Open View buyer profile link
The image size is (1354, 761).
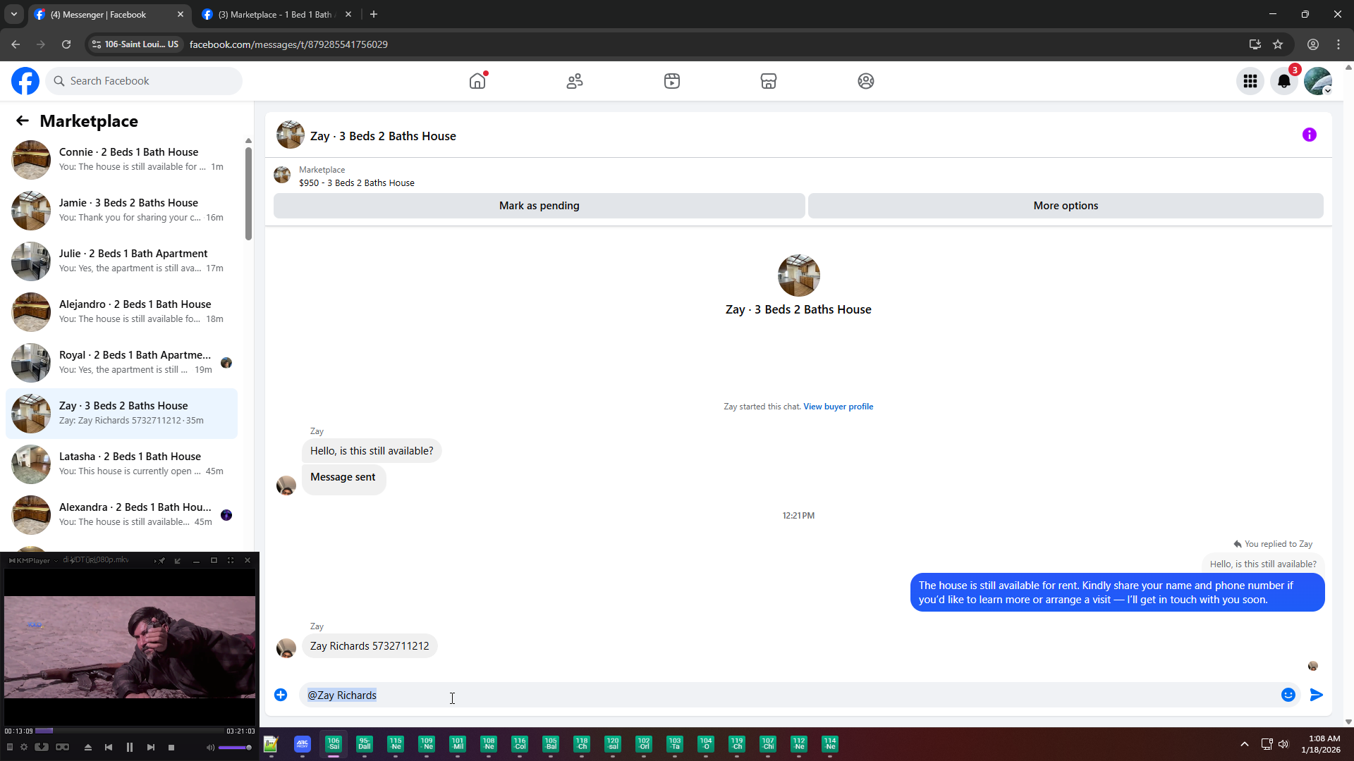pos(838,407)
